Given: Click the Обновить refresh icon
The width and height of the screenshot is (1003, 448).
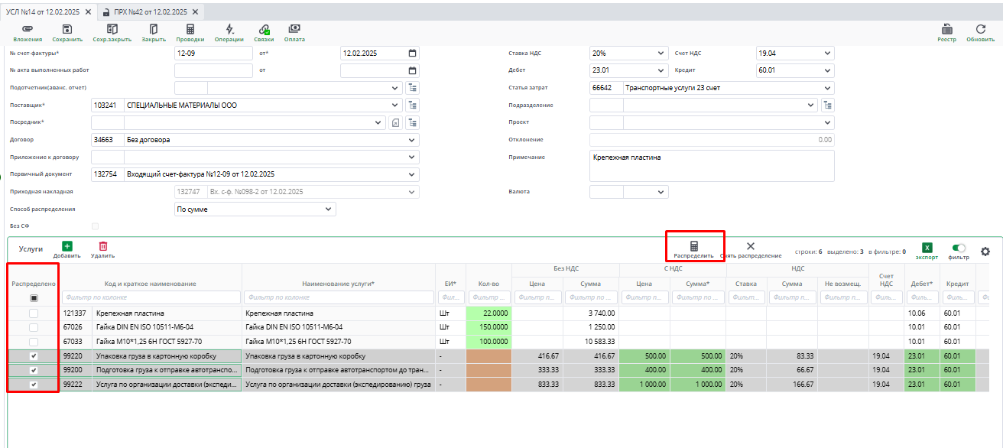Looking at the screenshot, I should click(980, 29).
